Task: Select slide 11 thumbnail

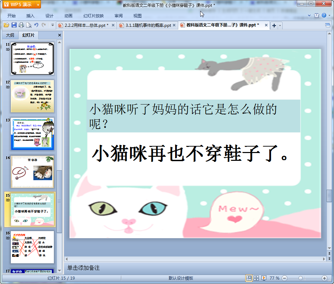Action: click(33, 58)
